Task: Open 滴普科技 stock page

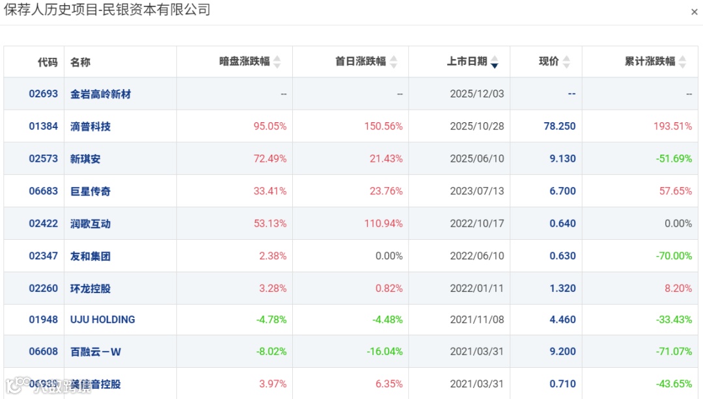Action: click(x=90, y=127)
